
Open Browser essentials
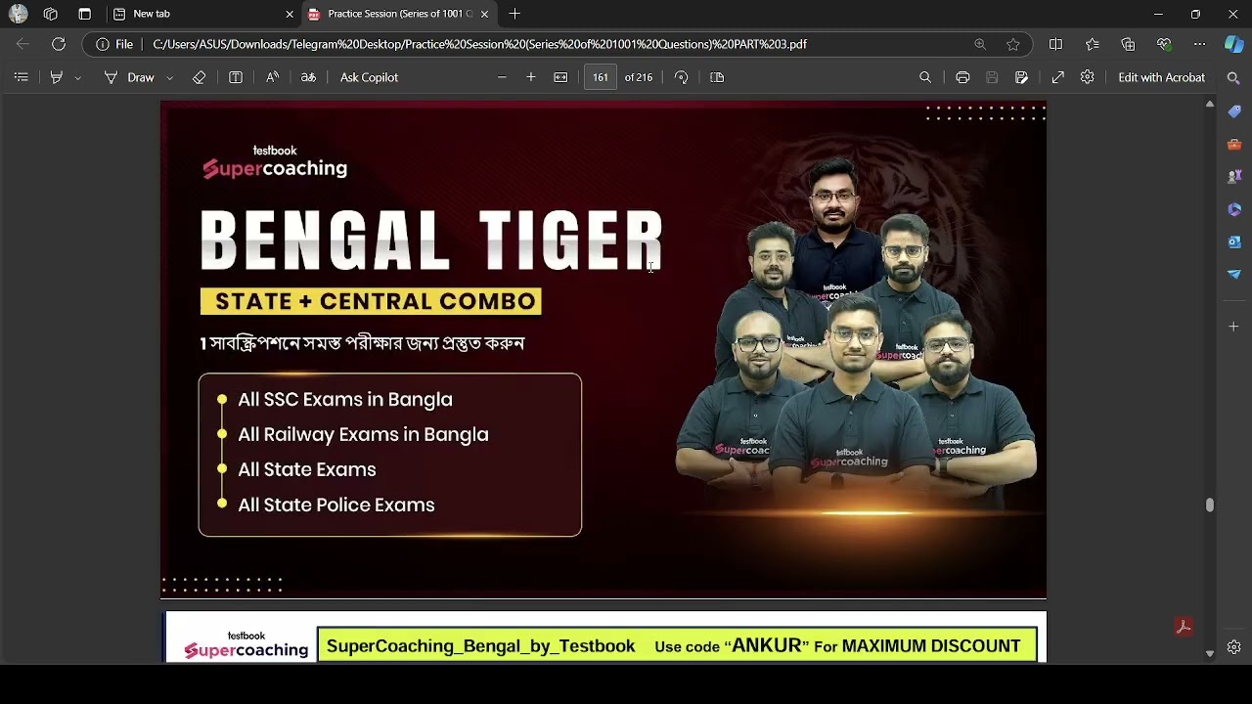pyautogui.click(x=1164, y=44)
